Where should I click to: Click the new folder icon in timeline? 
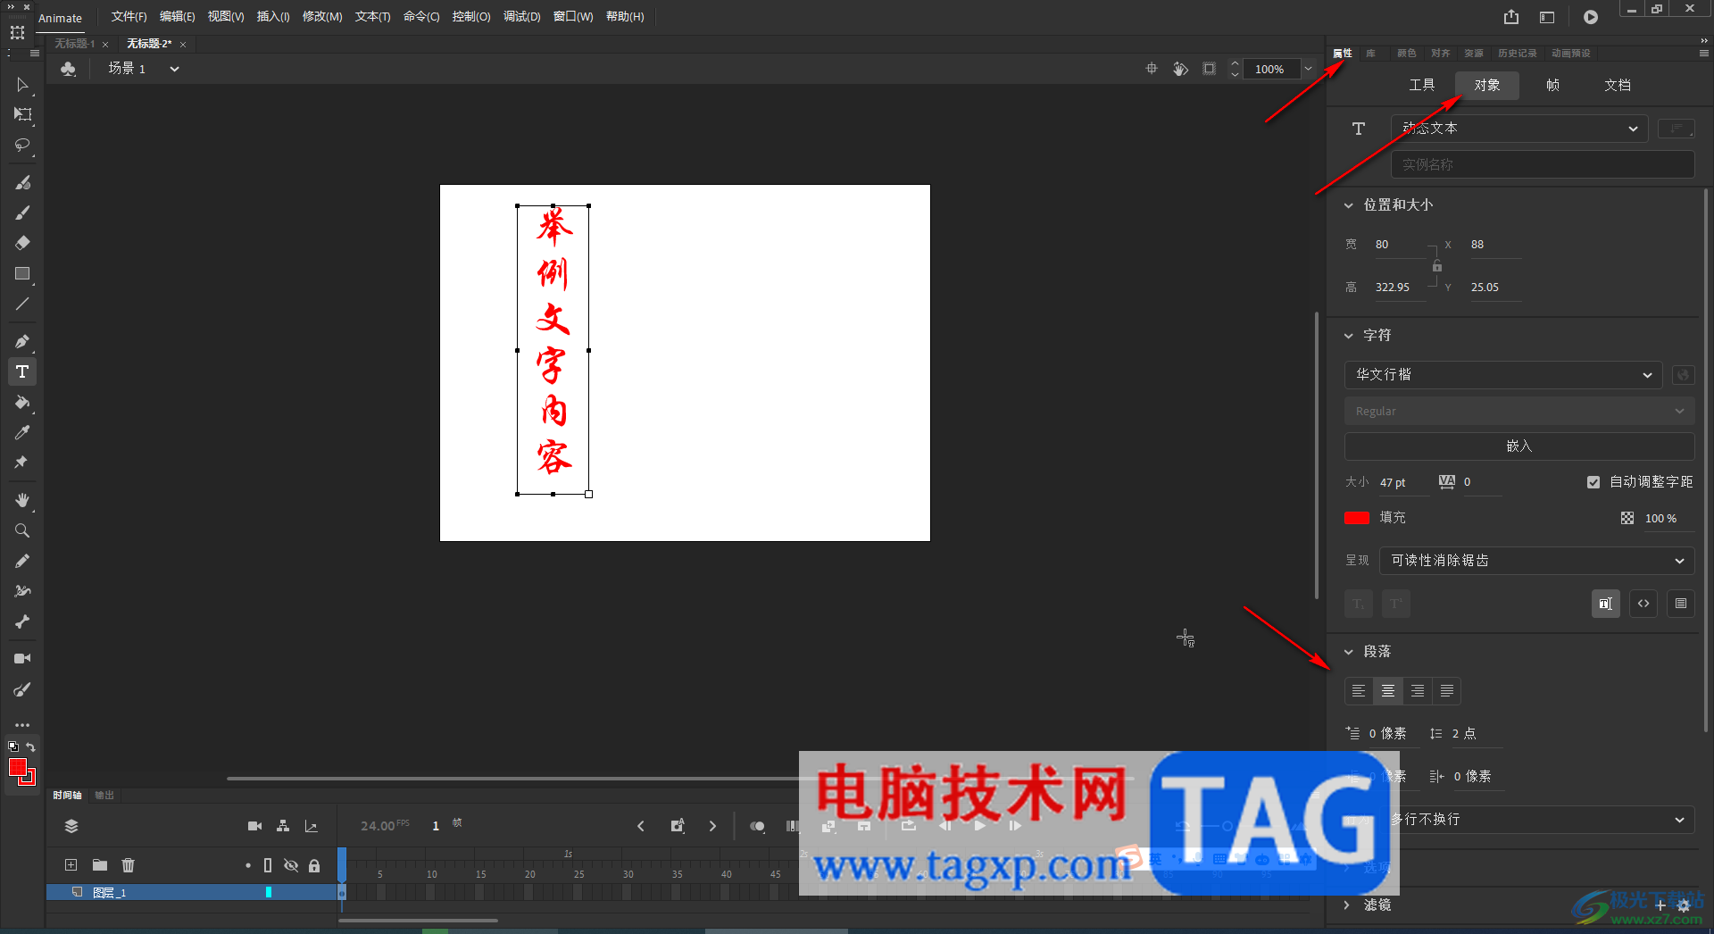pyautogui.click(x=100, y=864)
